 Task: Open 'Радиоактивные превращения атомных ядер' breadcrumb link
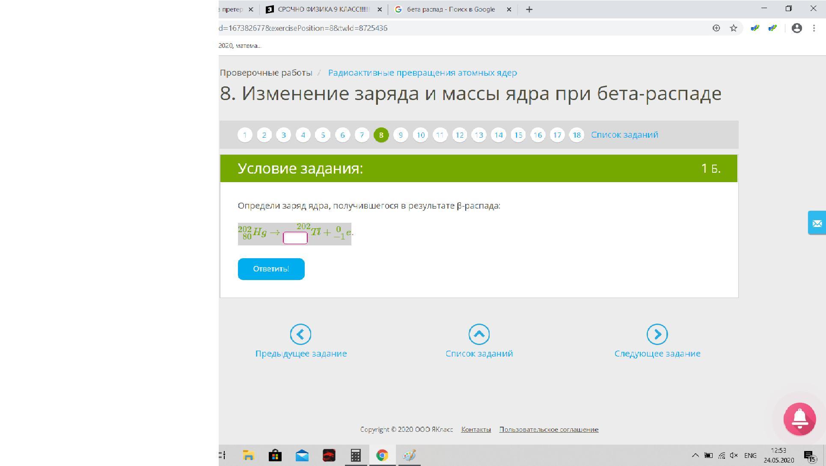(422, 73)
